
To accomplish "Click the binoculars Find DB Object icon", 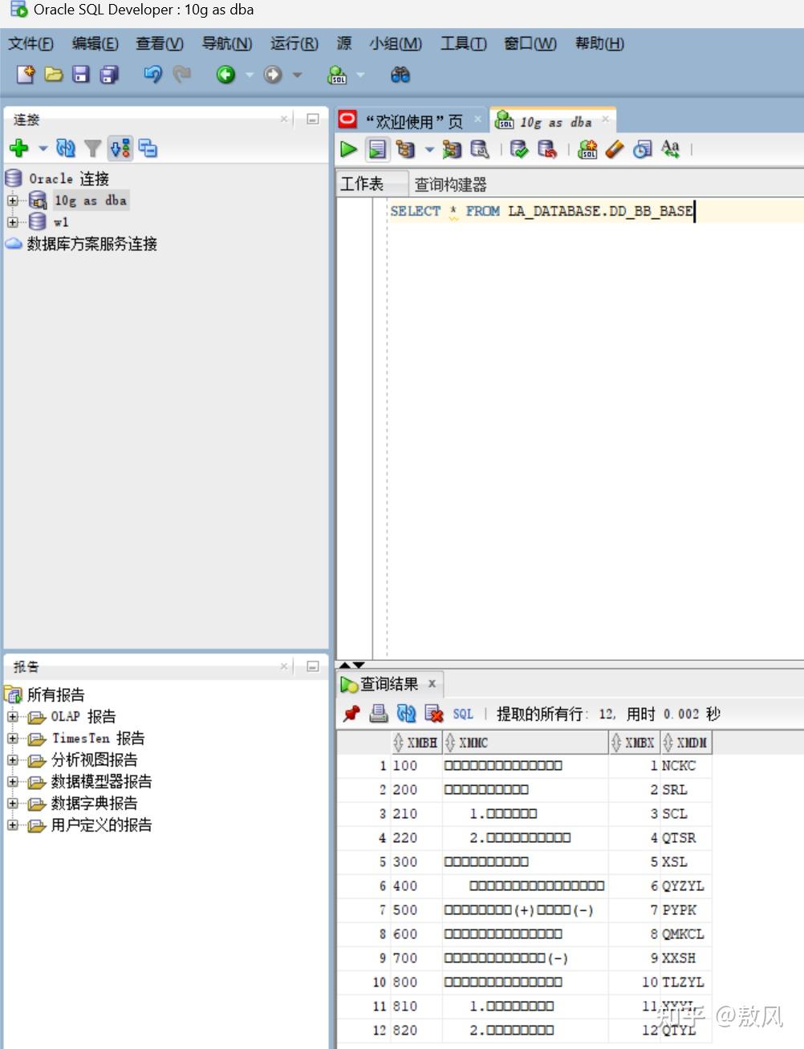I will click(400, 75).
